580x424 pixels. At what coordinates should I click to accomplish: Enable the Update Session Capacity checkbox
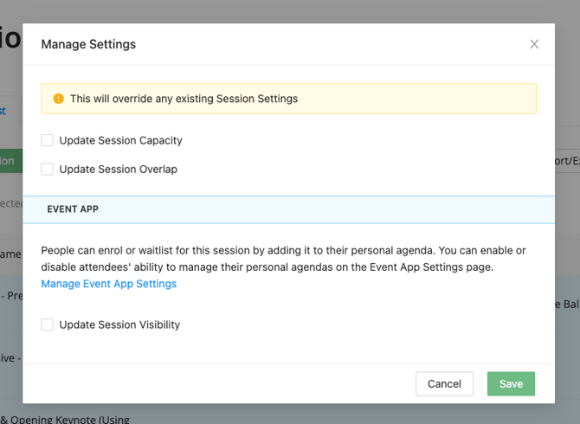click(48, 140)
